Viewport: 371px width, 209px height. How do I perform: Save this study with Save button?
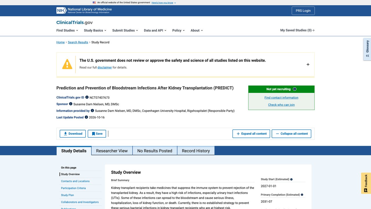[x=97, y=134]
